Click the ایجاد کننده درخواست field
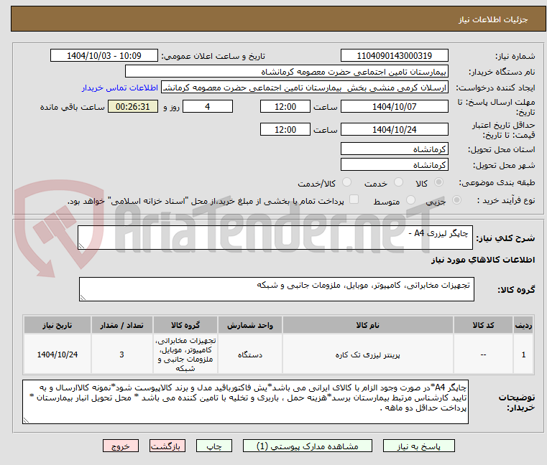This screenshot has height=465, width=547. tap(305, 88)
